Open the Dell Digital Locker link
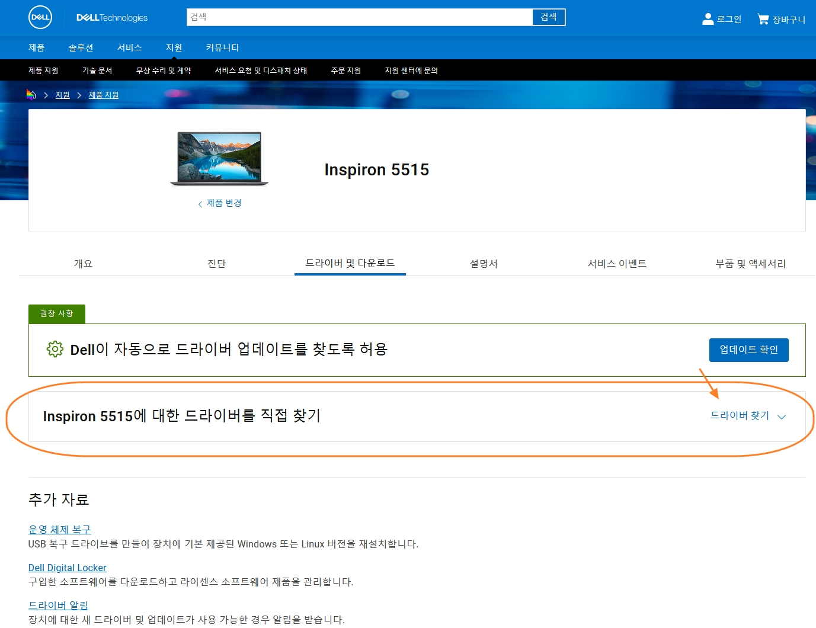 point(67,567)
